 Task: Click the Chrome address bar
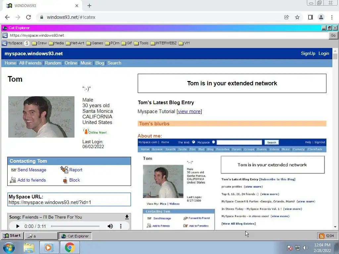coord(160,17)
